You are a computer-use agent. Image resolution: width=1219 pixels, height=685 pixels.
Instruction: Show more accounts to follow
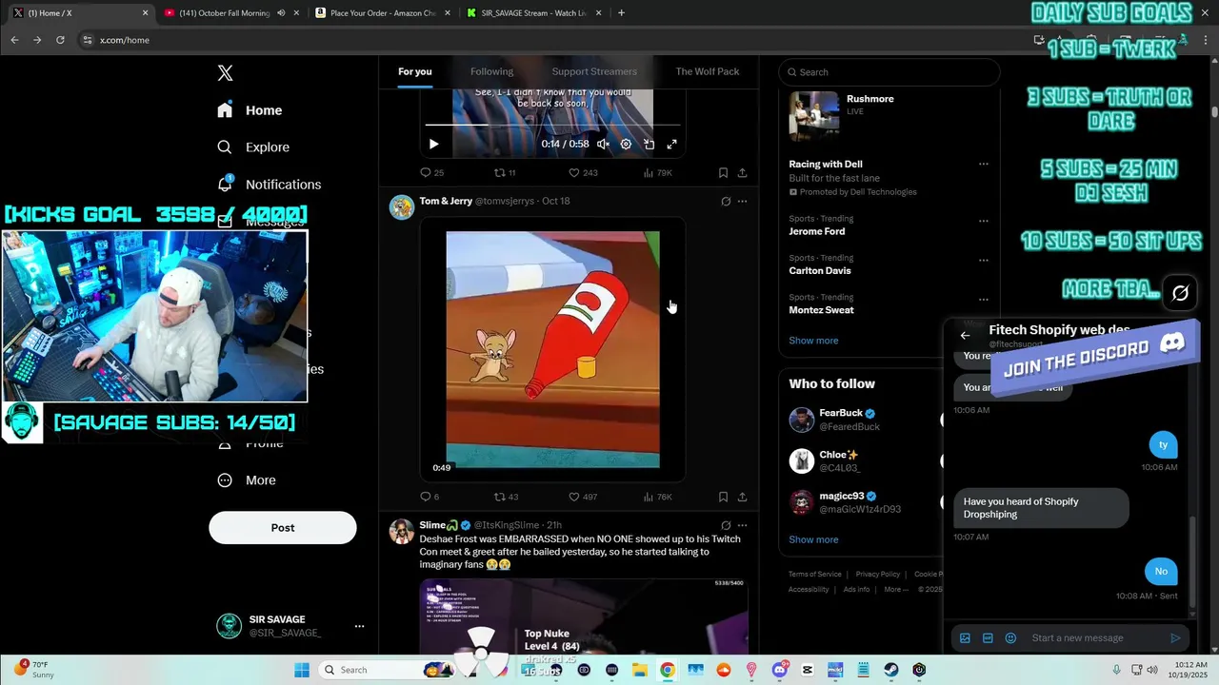point(813,539)
